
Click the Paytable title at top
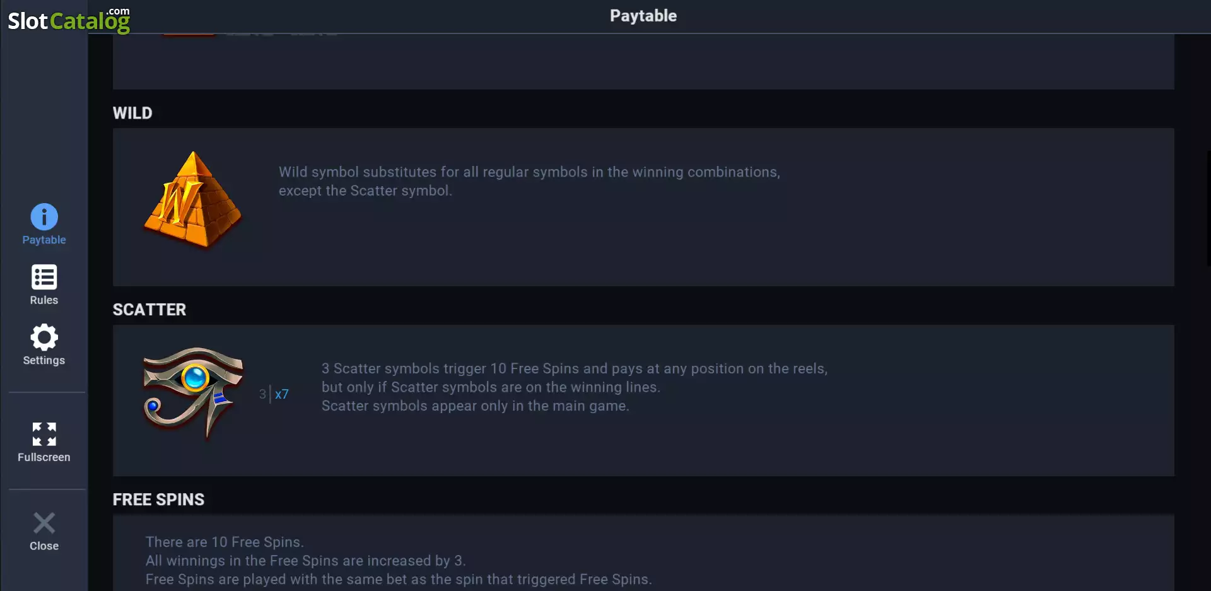[643, 16]
